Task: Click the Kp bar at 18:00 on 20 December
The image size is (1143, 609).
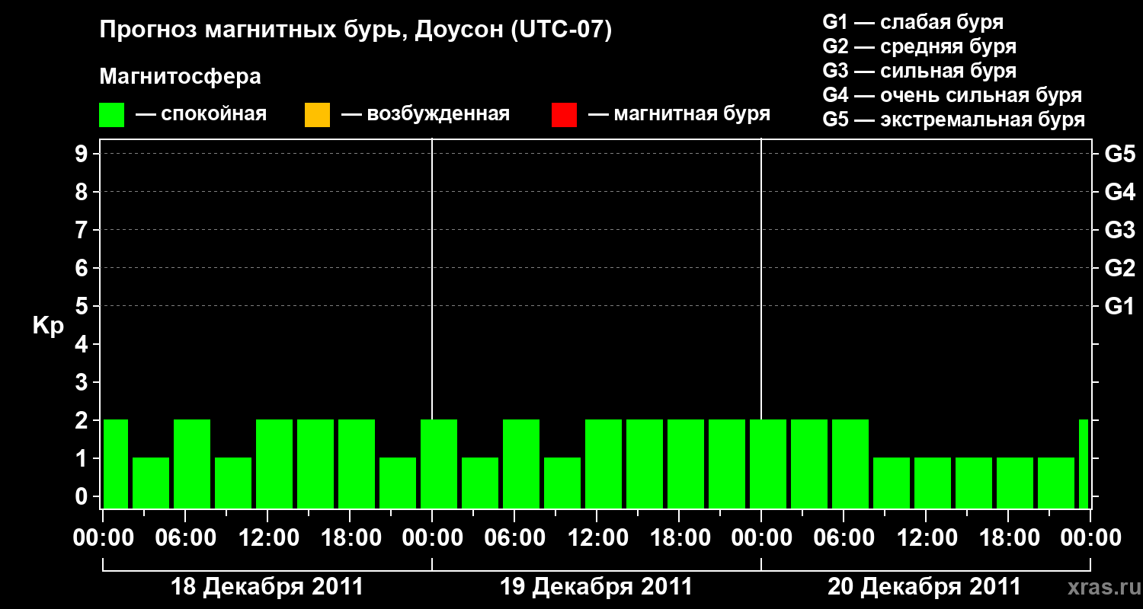Action: coord(1015,483)
